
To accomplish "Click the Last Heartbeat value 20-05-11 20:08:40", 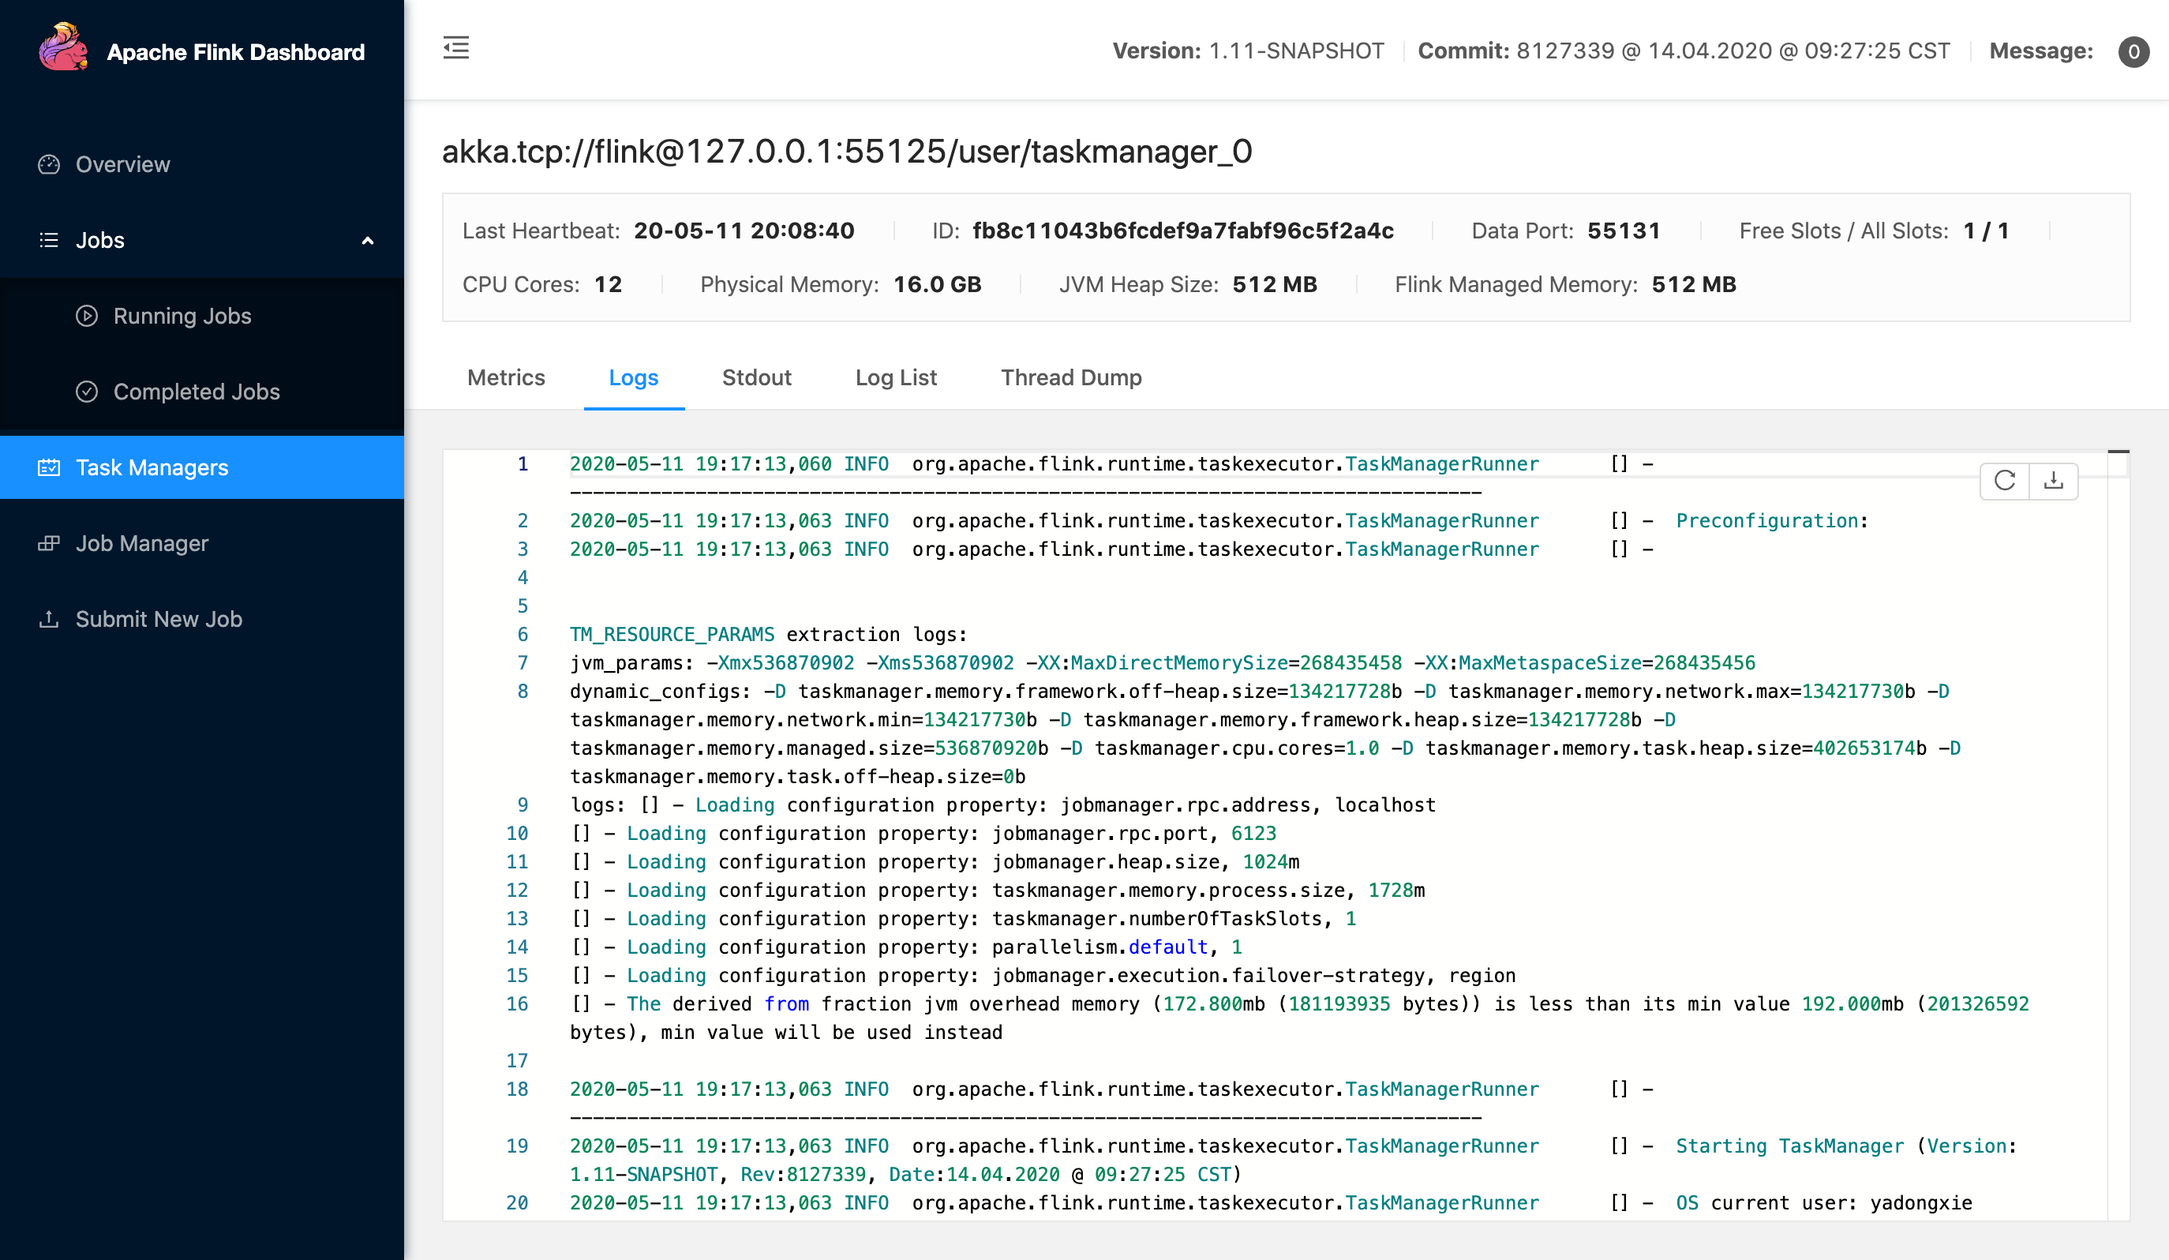I will tap(744, 231).
